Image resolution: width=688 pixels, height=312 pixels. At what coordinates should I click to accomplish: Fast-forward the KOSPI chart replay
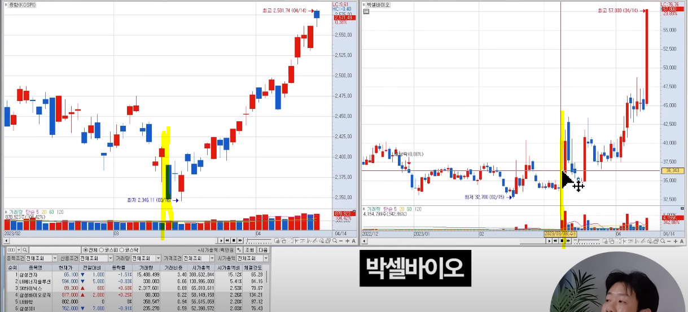(x=240, y=240)
